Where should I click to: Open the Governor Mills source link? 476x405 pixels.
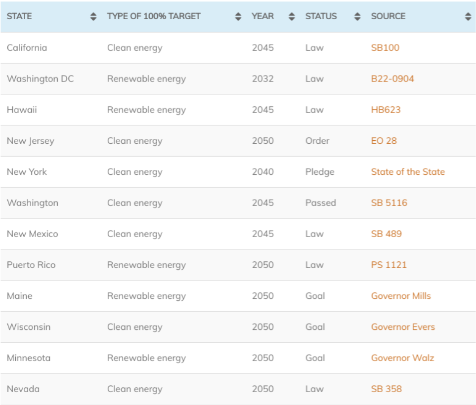click(x=401, y=295)
